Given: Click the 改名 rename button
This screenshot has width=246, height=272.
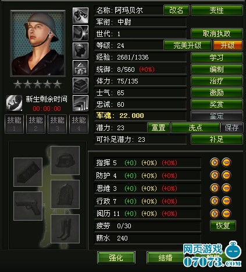Looking at the screenshot, I should click(176, 10).
